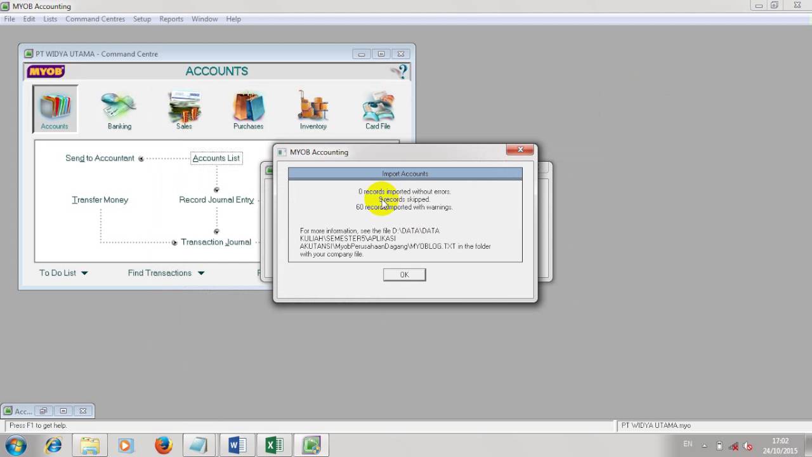Screen dimensions: 812x457
Task: Open the Command Centres menu
Action: (95, 19)
